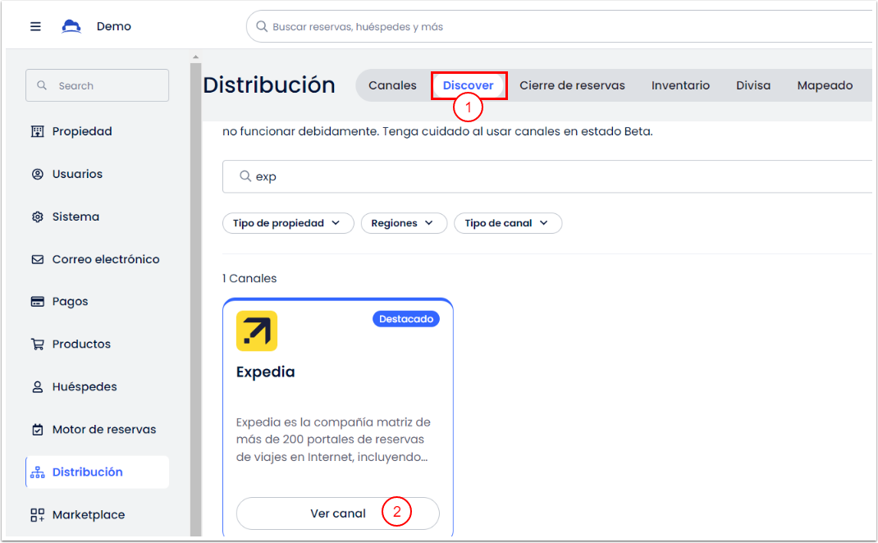Click the Propiedad building icon
Image resolution: width=878 pixels, height=543 pixels.
pos(37,131)
